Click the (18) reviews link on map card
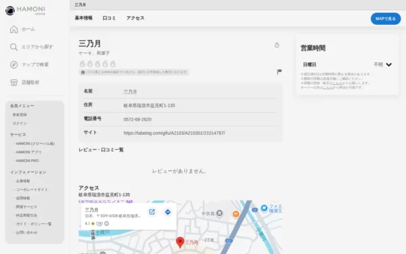Image resolution: width=406 pixels, height=254 pixels. pyautogui.click(x=99, y=224)
